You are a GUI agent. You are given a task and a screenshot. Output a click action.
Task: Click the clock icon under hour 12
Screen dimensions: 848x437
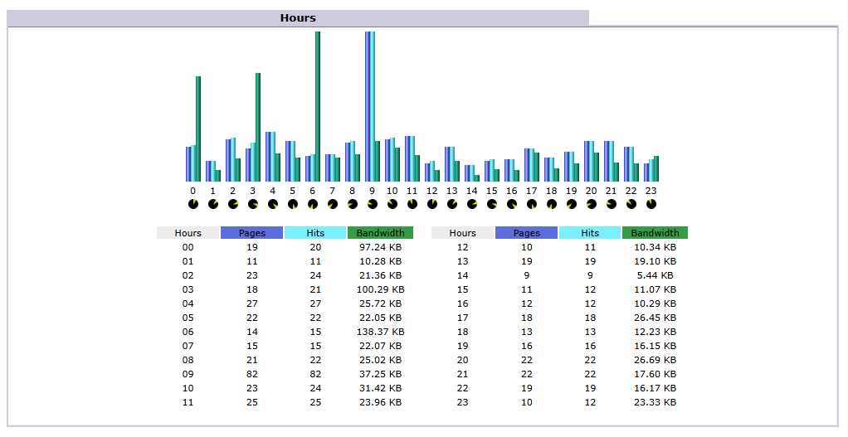point(432,204)
